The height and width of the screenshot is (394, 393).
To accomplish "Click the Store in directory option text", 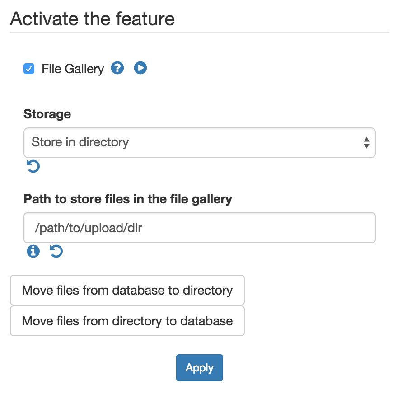I will pyautogui.click(x=80, y=142).
